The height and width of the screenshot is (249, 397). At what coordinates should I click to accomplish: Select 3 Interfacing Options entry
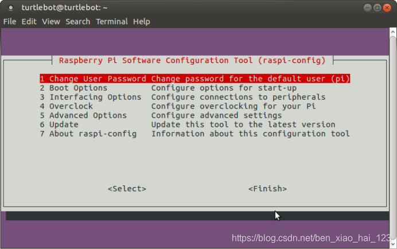click(182, 97)
